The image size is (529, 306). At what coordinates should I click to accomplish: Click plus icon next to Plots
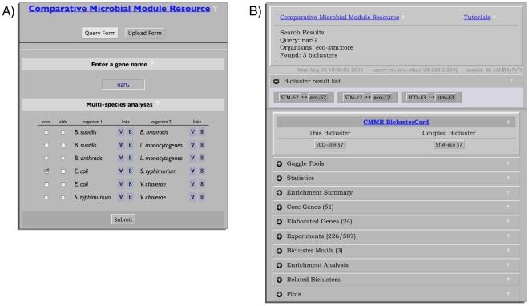pyautogui.click(x=280, y=294)
